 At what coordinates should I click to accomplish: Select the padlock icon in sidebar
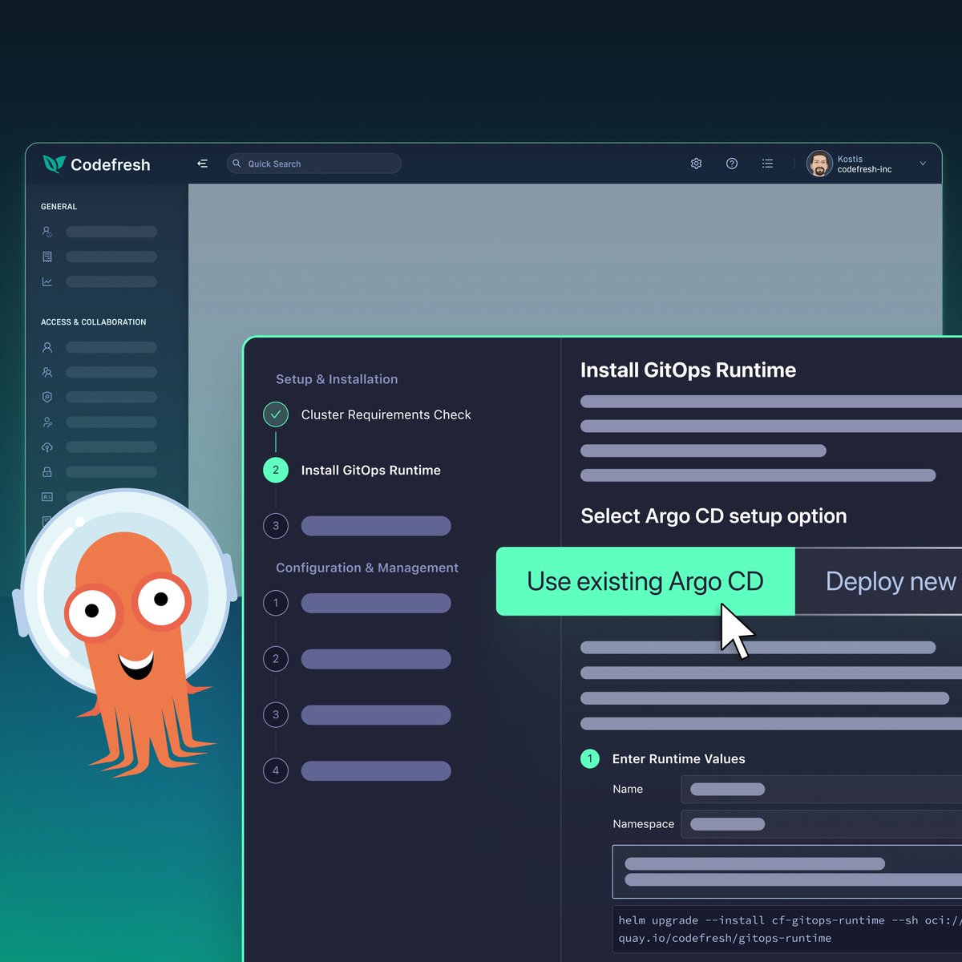coord(47,471)
